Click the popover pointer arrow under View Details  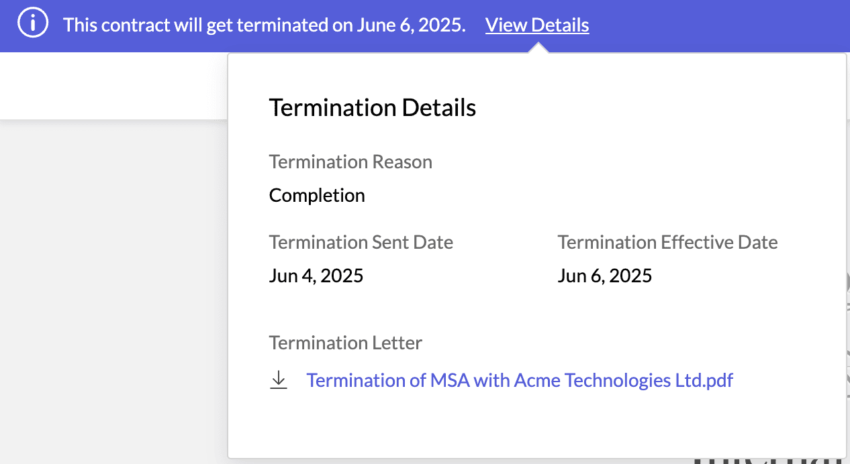click(x=538, y=48)
